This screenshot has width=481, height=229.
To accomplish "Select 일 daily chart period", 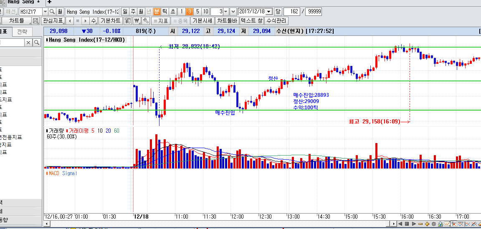I will pyautogui.click(x=125, y=12).
